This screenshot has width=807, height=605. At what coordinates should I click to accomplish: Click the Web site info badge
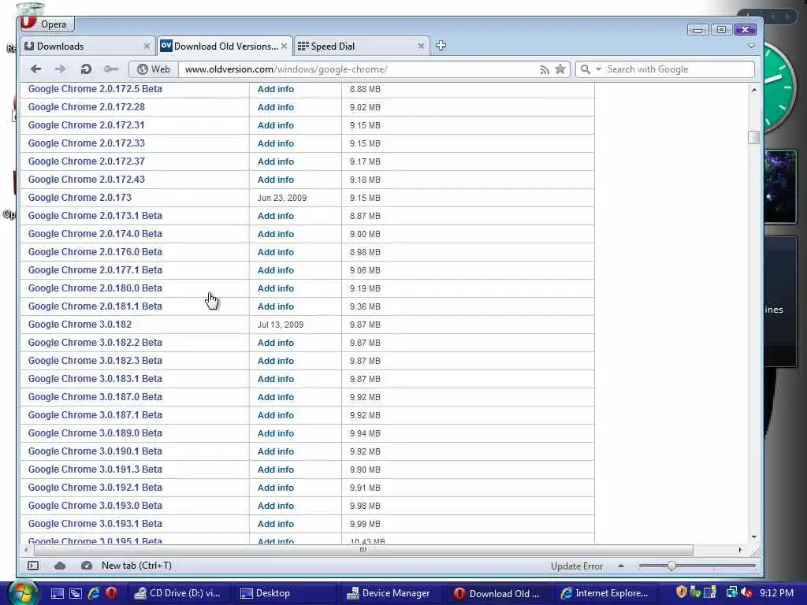(x=154, y=69)
